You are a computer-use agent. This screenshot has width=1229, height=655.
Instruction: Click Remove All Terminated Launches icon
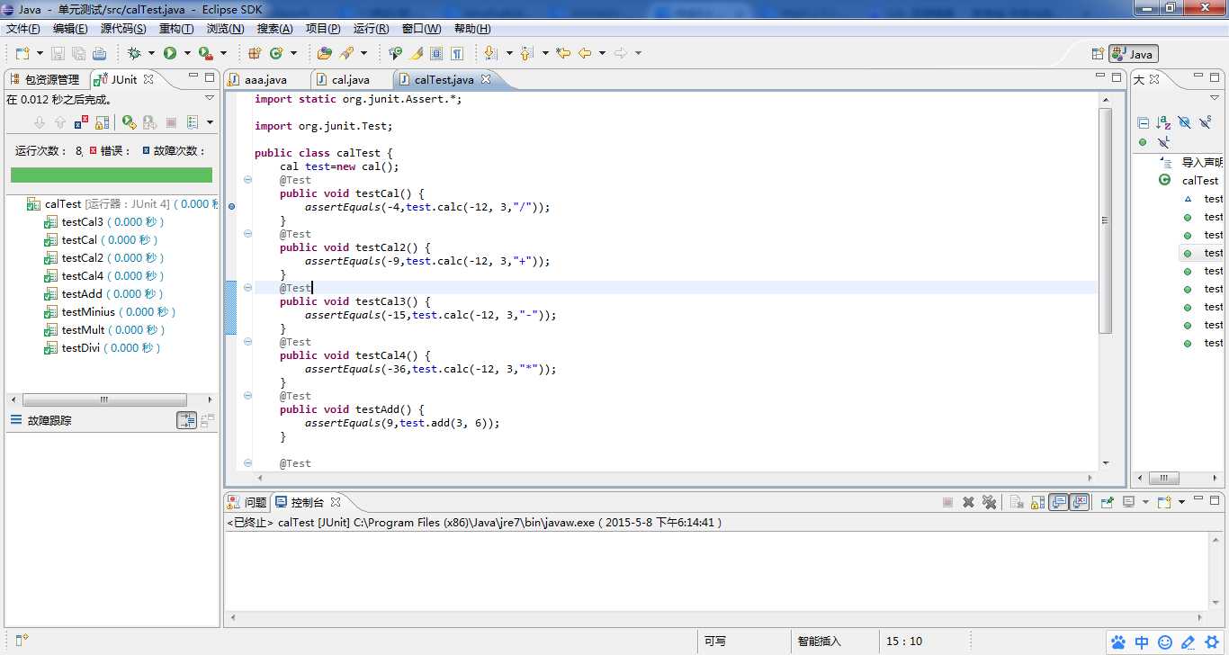(x=989, y=502)
